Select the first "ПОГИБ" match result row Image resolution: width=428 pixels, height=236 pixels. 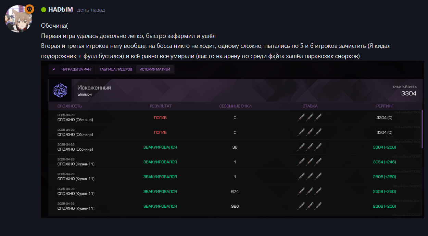point(160,117)
